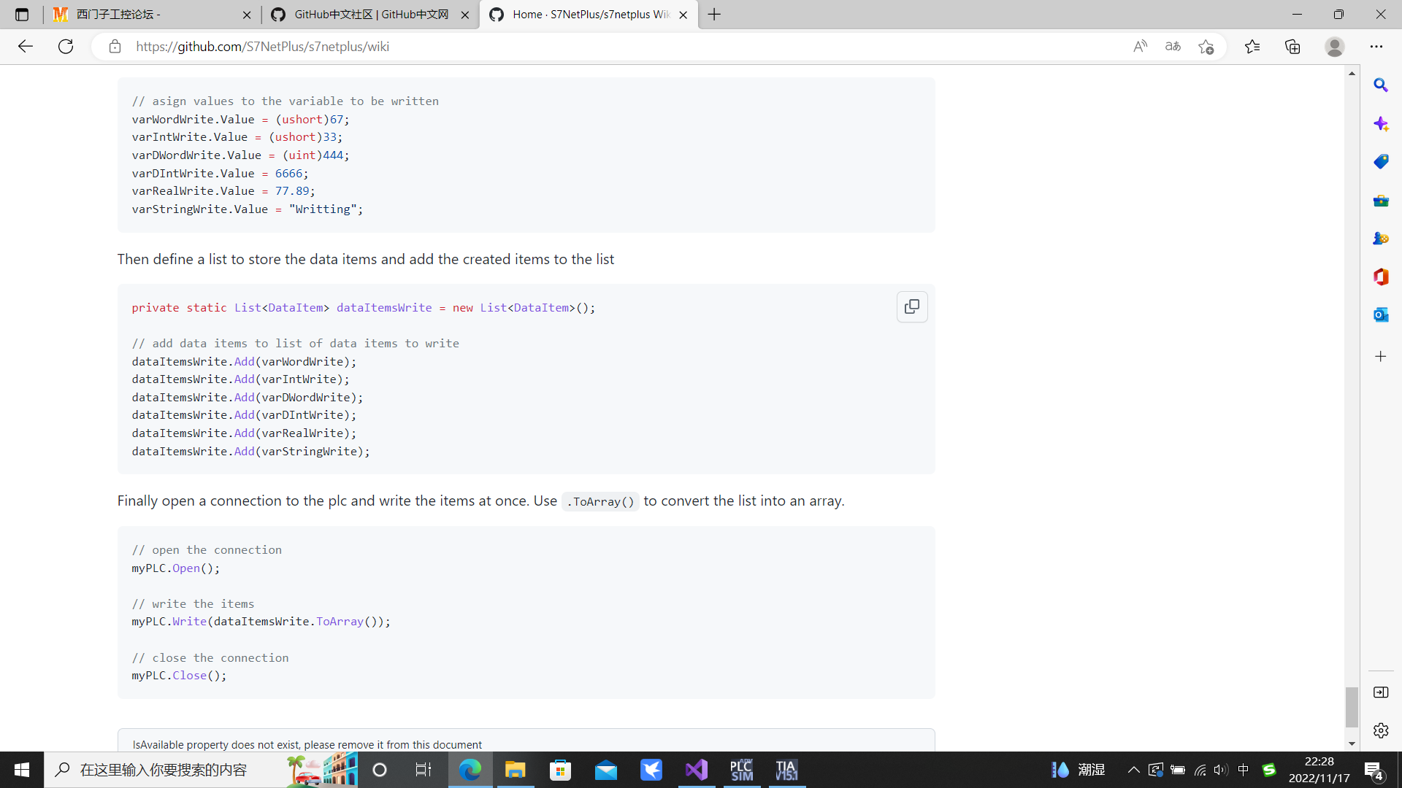Open the Shopping tag sidebar icon
1402x788 pixels.
tap(1380, 161)
